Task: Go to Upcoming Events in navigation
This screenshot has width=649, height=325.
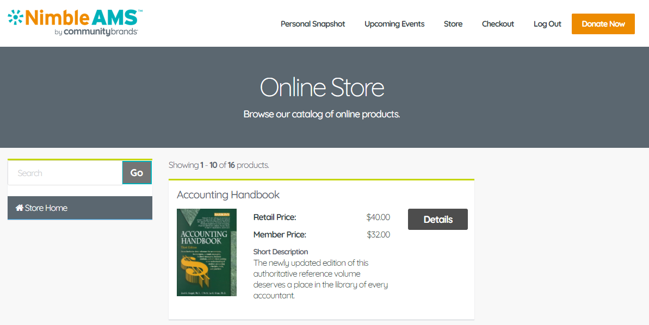Action: [x=394, y=24]
